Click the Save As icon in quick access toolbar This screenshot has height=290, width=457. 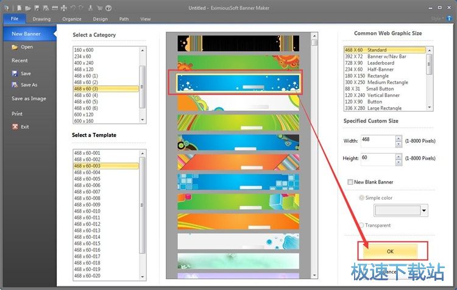[46, 8]
